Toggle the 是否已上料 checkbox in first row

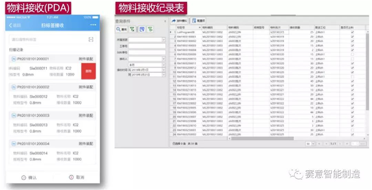352,32
